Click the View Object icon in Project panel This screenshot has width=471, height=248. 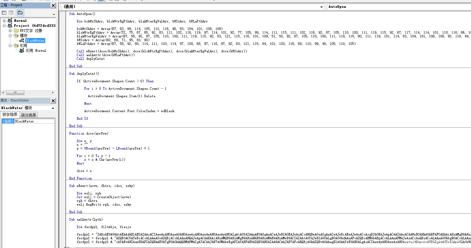click(11, 13)
